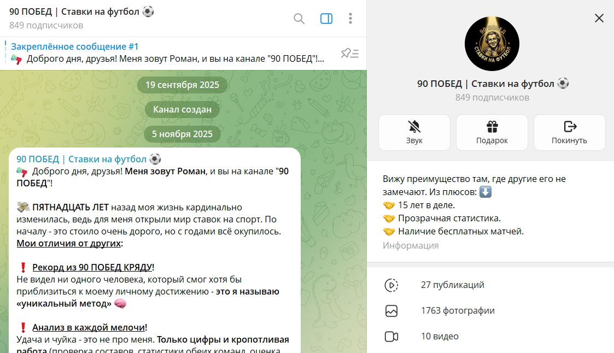Click the soccer ball emoji in chat header
The image size is (614, 353).
tap(148, 11)
